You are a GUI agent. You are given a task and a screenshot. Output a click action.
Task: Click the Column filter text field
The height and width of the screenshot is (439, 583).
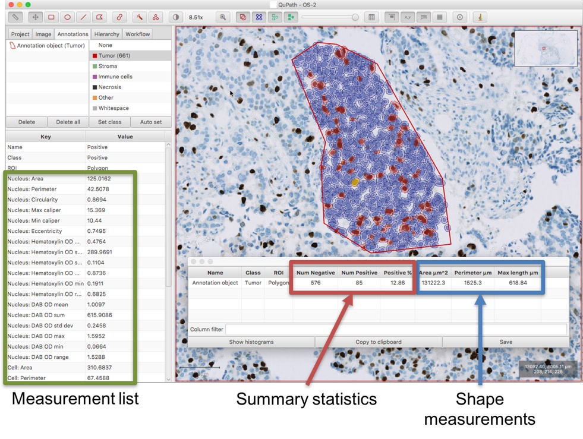396,329
